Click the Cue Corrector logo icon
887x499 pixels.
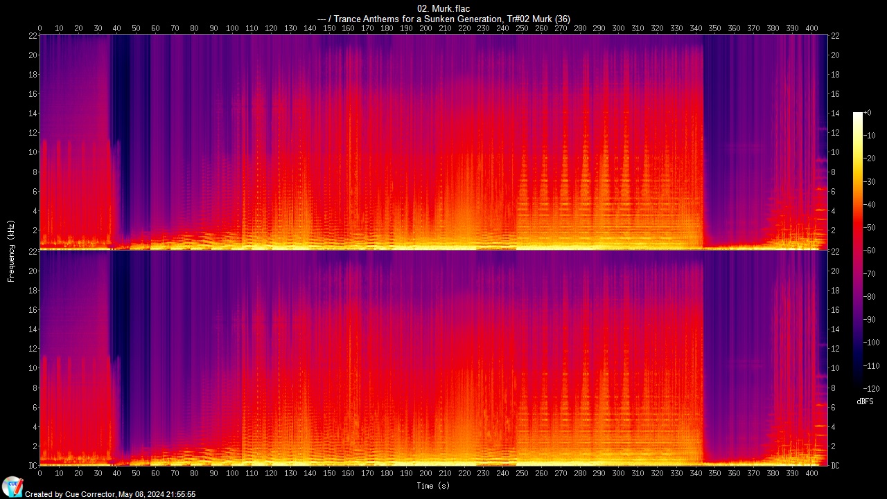click(x=12, y=486)
